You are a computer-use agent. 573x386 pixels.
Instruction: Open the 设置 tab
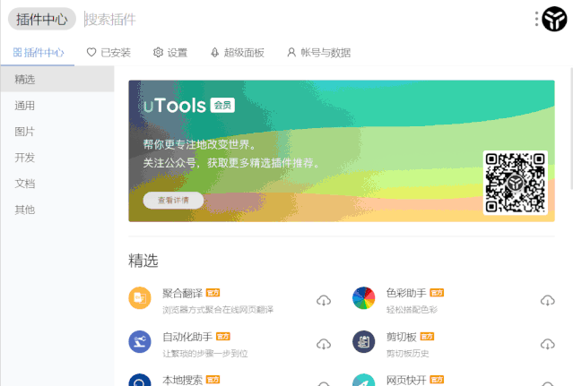(170, 53)
